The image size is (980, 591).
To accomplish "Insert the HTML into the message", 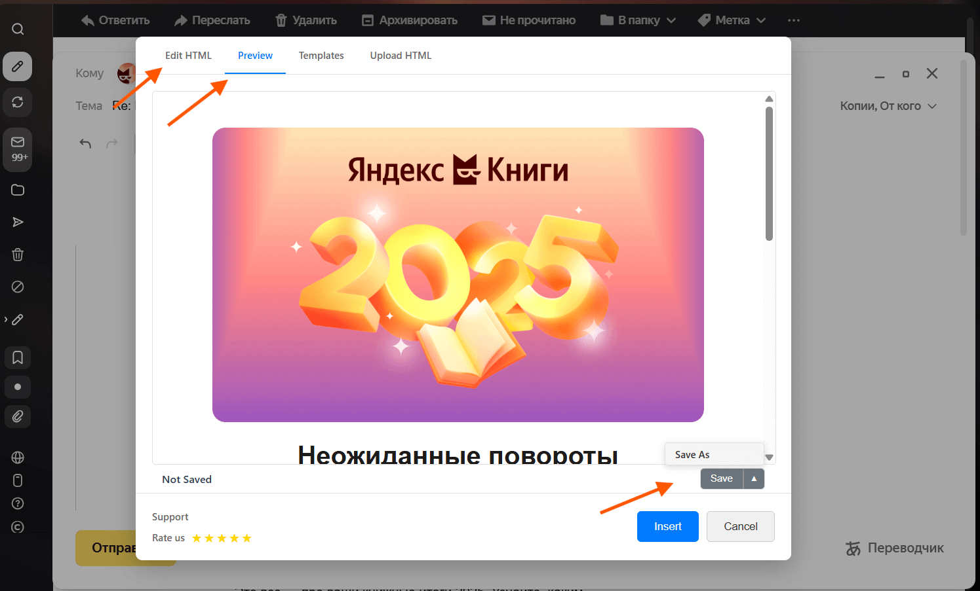I will pyautogui.click(x=667, y=526).
